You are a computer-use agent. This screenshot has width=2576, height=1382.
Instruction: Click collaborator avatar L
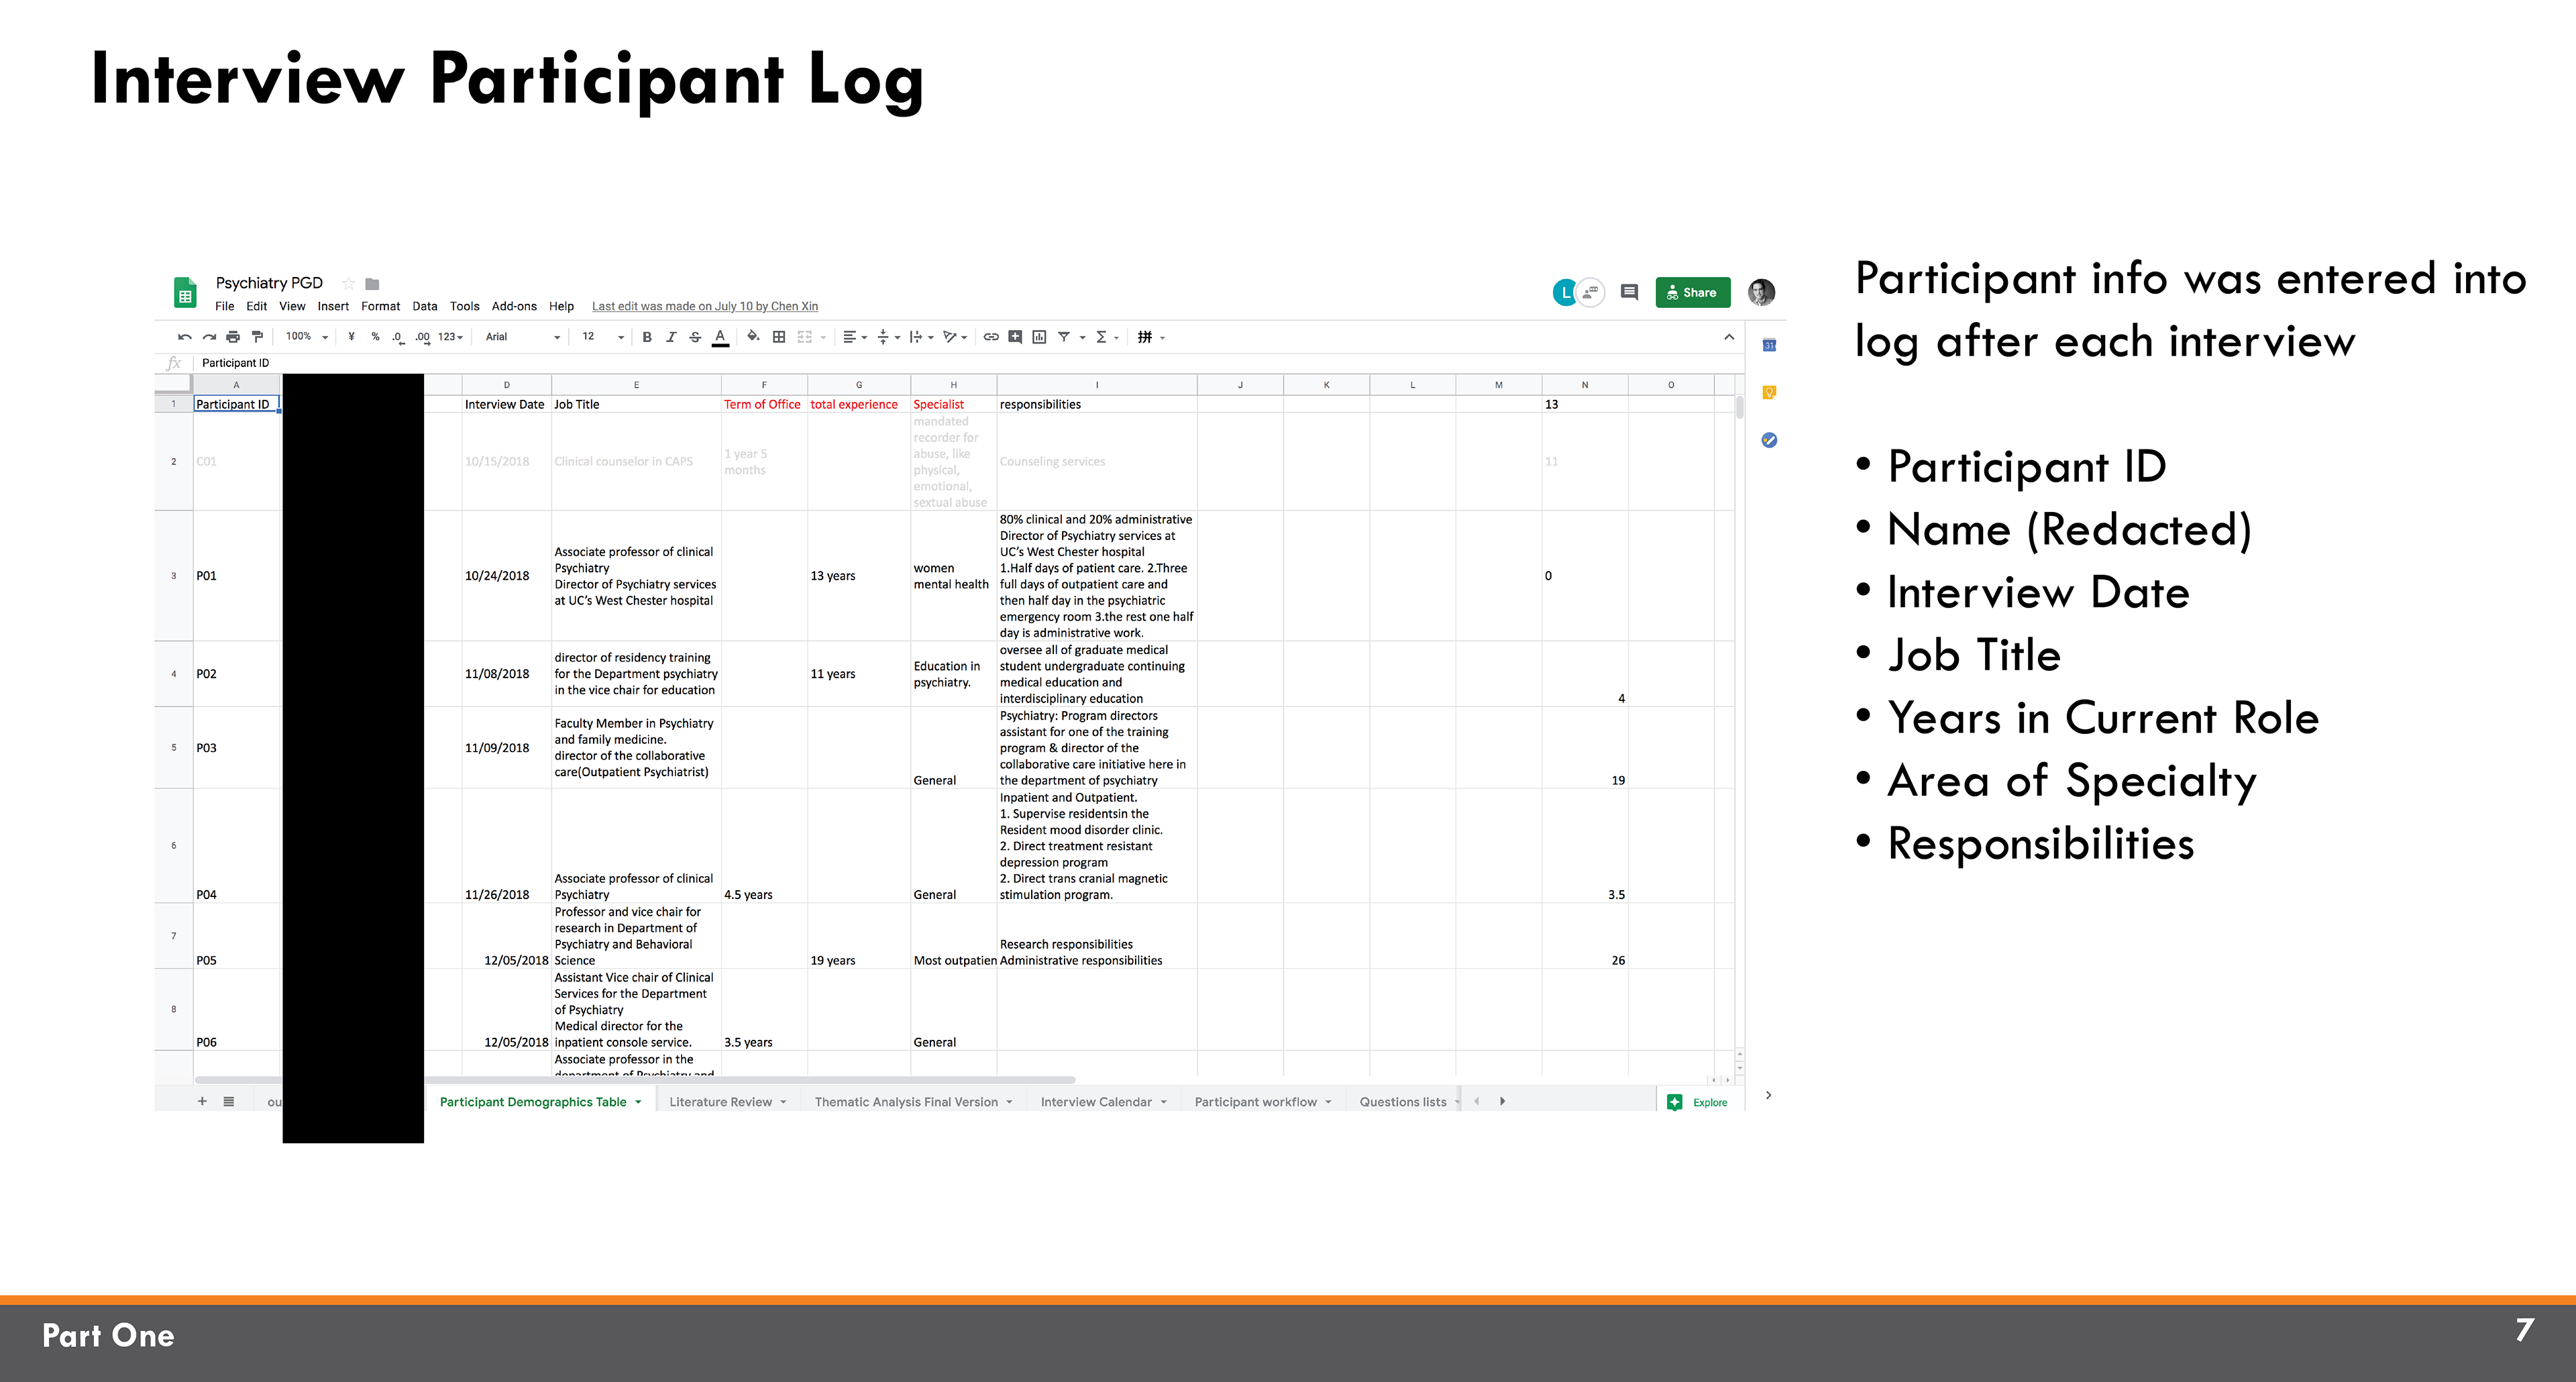pyautogui.click(x=1565, y=292)
